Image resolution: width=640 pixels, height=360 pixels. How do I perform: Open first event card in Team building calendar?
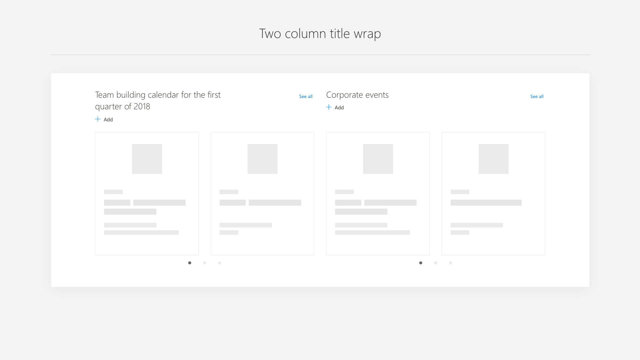147,194
